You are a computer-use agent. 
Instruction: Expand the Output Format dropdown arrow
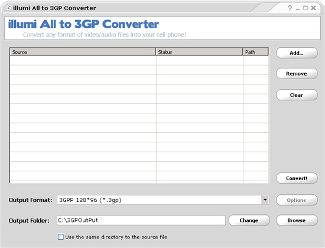point(265,200)
